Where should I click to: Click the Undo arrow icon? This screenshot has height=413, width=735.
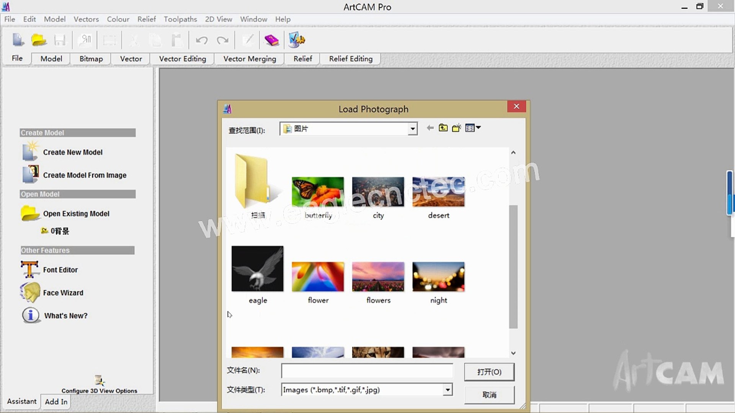(201, 40)
